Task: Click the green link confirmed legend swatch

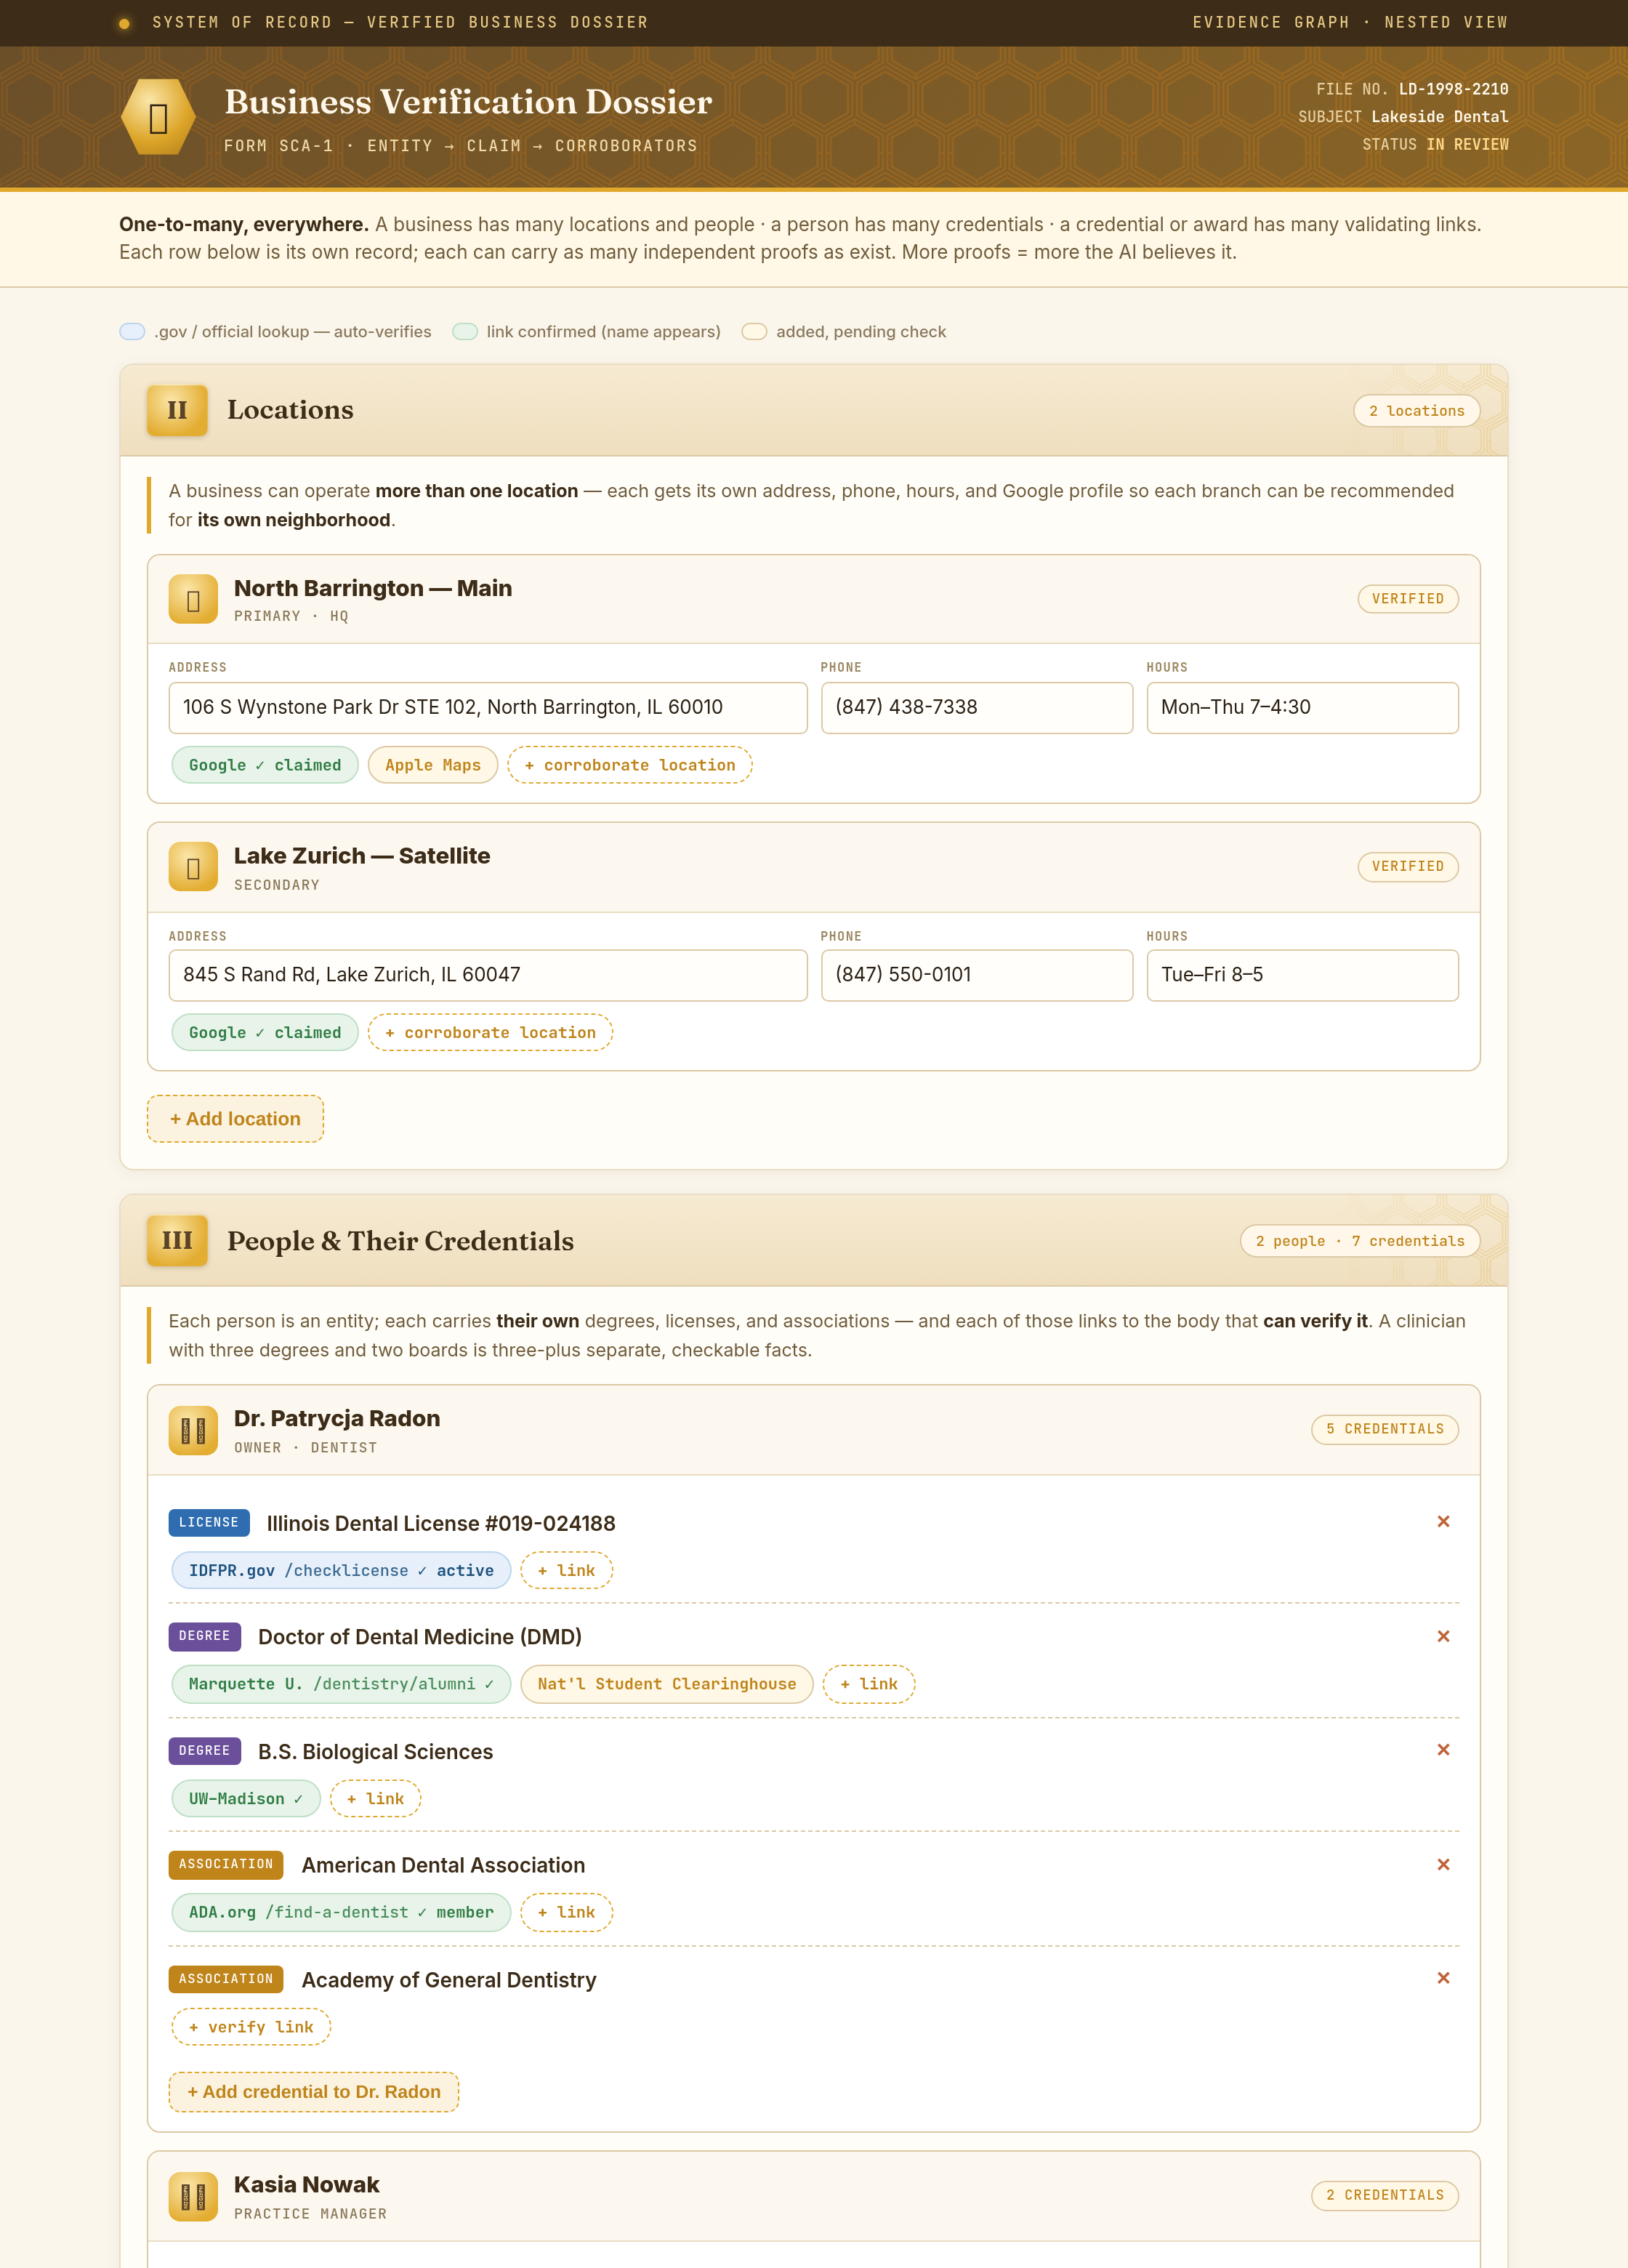Action: pos(465,332)
